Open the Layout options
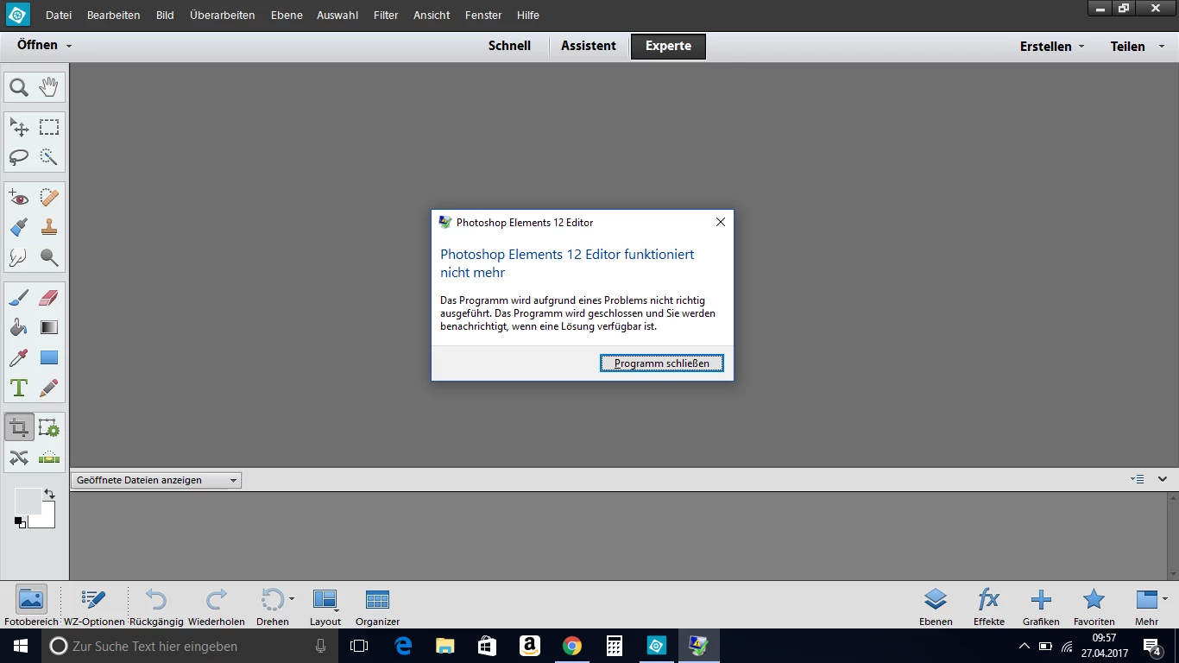 325,606
